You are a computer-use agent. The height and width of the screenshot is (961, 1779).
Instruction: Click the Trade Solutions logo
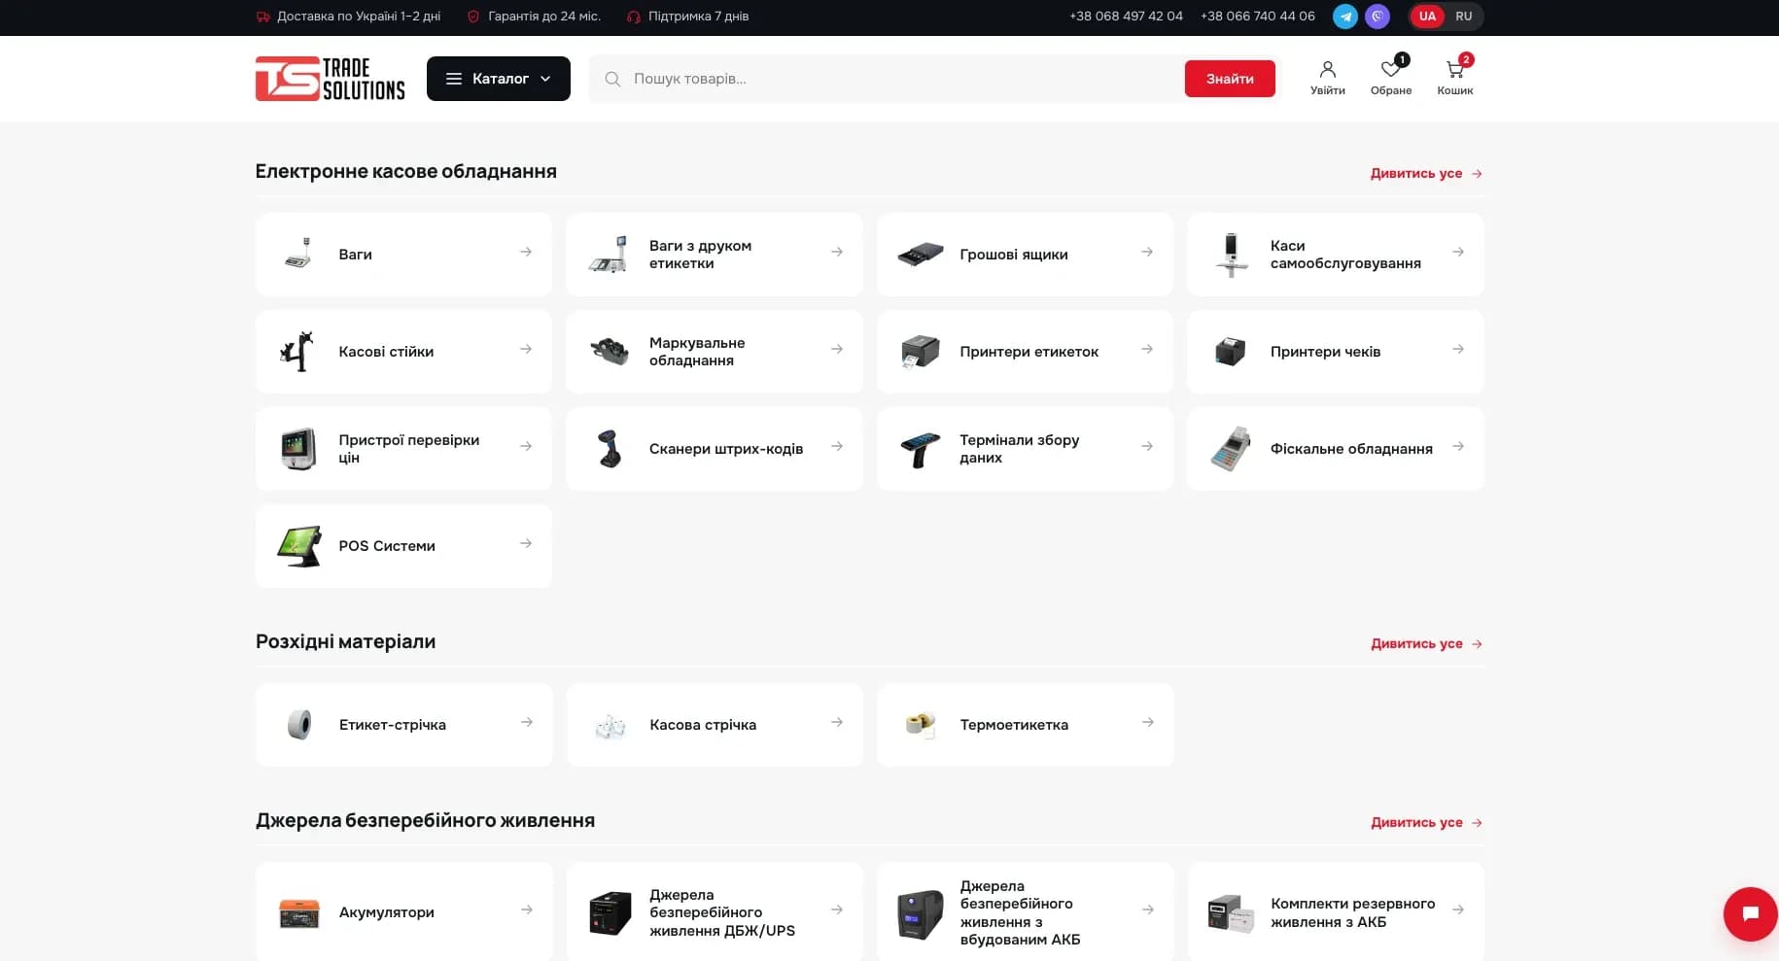pos(330,79)
